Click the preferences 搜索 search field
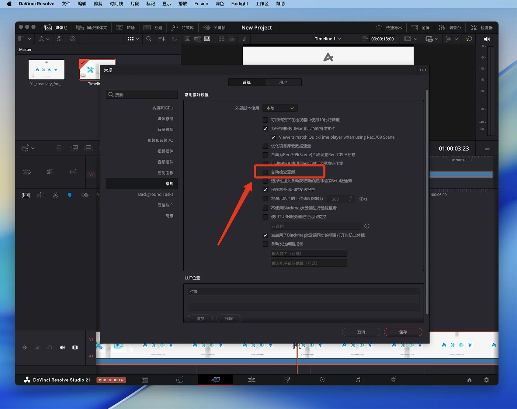The width and height of the screenshot is (517, 409). tap(142, 95)
